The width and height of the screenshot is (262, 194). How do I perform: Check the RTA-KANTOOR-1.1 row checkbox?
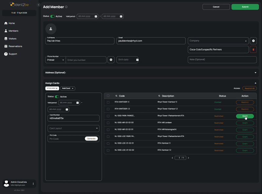click(x=108, y=102)
